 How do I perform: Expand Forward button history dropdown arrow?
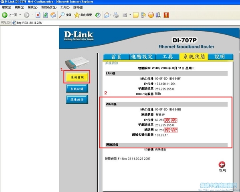[x=32, y=15]
